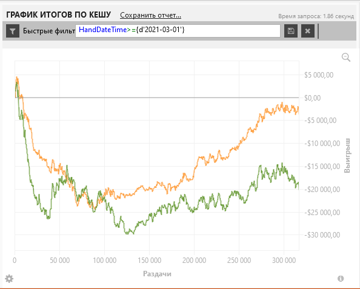Image resolution: width=360 pixels, height=289 pixels.
Task: Click the -$30 000,00 y-axis label
Action: 322,235
